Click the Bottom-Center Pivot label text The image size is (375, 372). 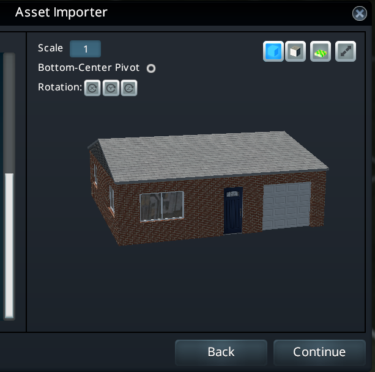[x=89, y=68]
